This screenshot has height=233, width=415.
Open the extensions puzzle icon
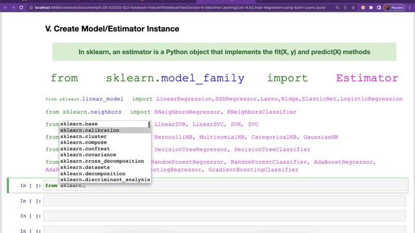(371, 8)
